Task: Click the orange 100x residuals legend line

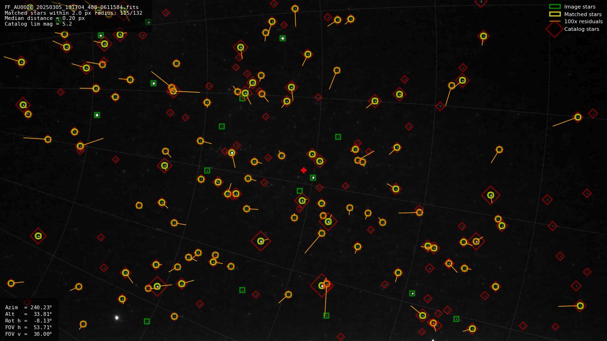Action: click(x=555, y=21)
